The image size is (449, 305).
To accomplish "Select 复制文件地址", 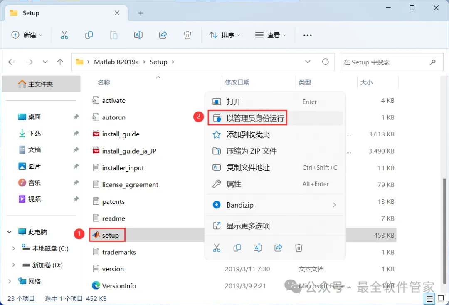I will pyautogui.click(x=275, y=167).
